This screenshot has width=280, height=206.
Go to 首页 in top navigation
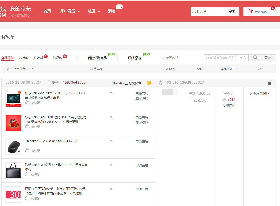(x=47, y=11)
